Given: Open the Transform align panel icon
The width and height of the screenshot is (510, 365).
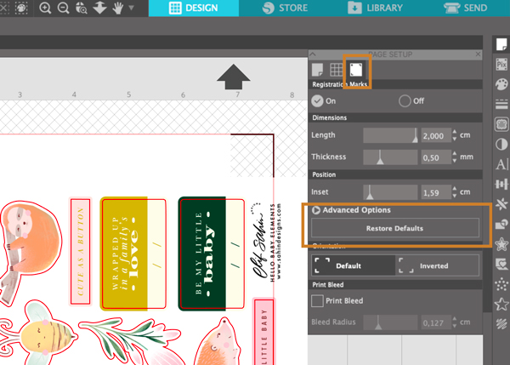Looking at the screenshot, I should (x=501, y=185).
